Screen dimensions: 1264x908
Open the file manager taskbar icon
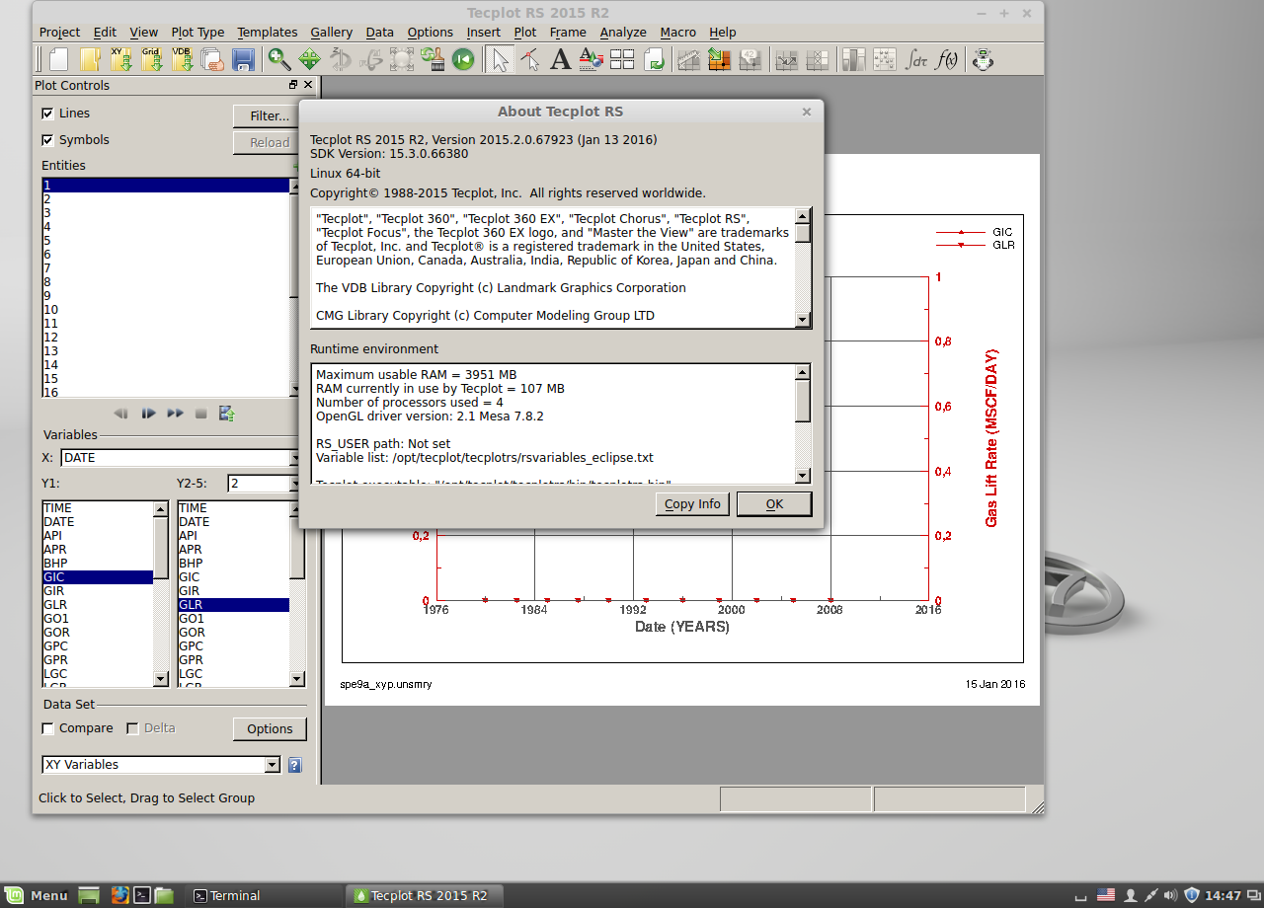164,895
